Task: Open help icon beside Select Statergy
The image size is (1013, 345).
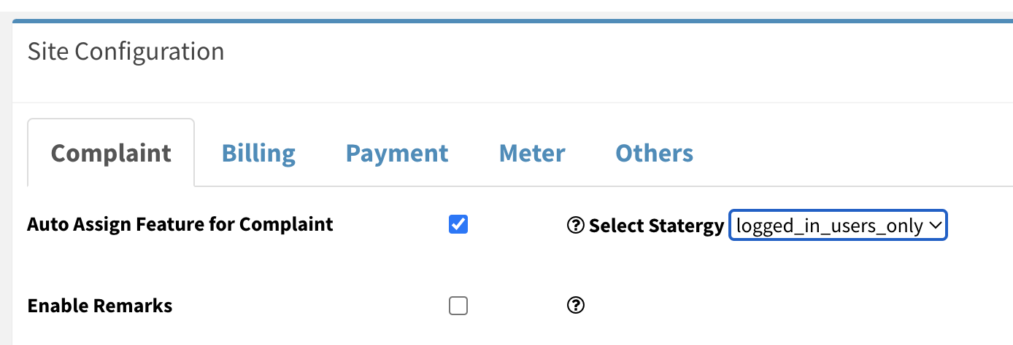Action: click(x=576, y=226)
